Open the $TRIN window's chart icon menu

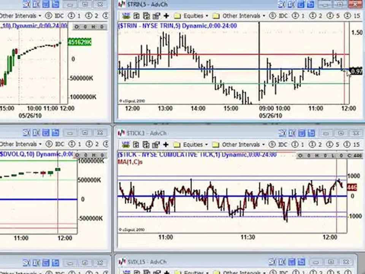click(x=121, y=4)
